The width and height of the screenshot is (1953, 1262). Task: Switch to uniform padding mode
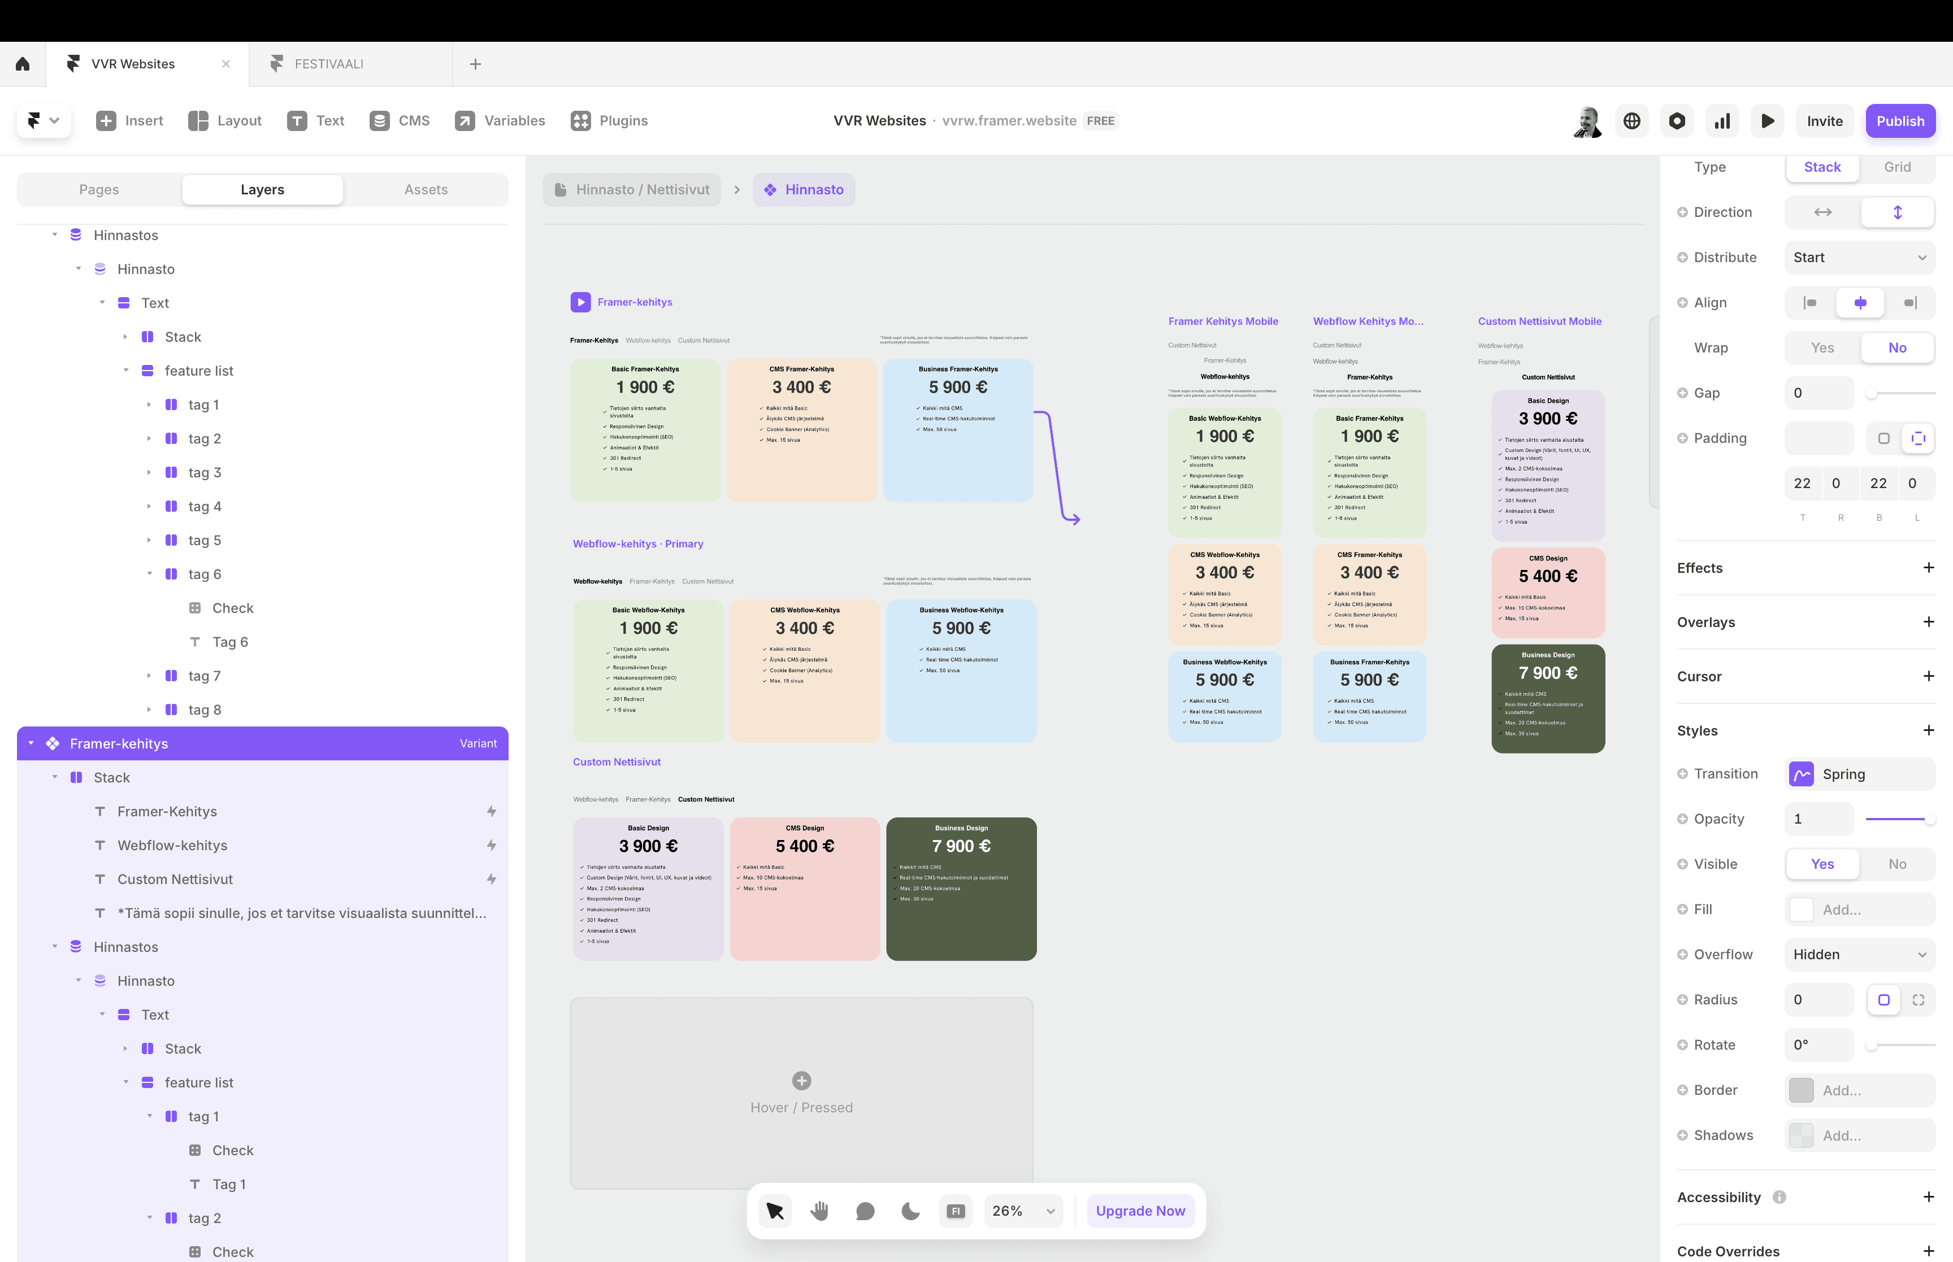[1884, 438]
